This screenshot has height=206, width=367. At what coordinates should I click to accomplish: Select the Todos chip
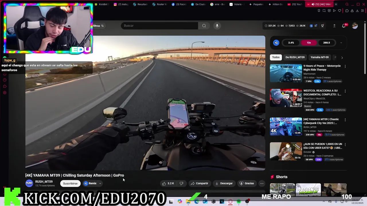click(276, 57)
